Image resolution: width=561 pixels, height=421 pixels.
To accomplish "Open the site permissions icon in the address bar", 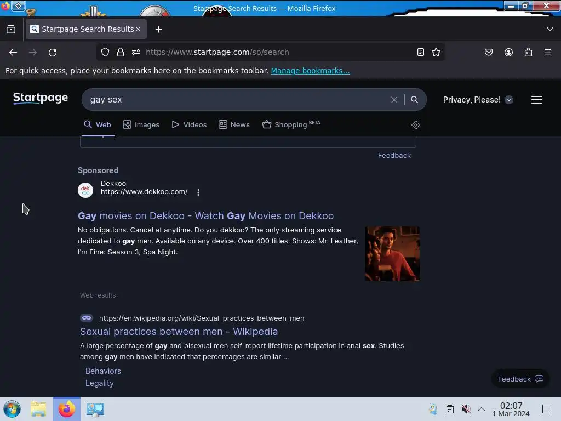I will pos(136,52).
